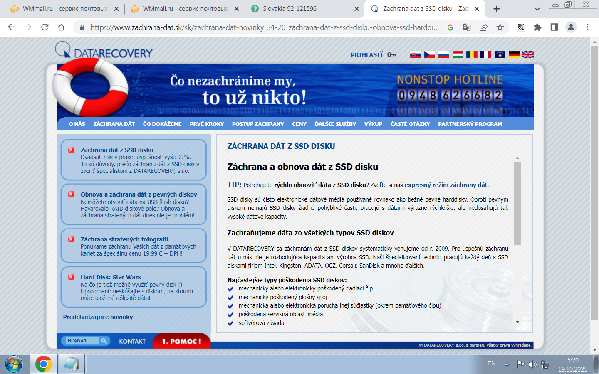Open PARTNERSKÝ PROGRAM menu item
The height and width of the screenshot is (374, 599).
click(470, 124)
